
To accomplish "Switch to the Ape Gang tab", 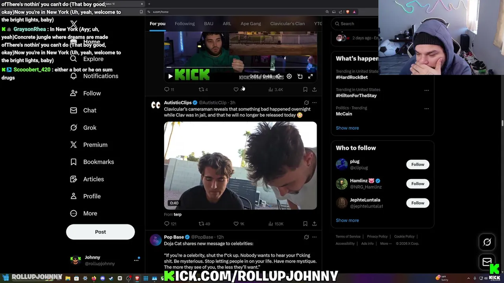I will [x=251, y=24].
